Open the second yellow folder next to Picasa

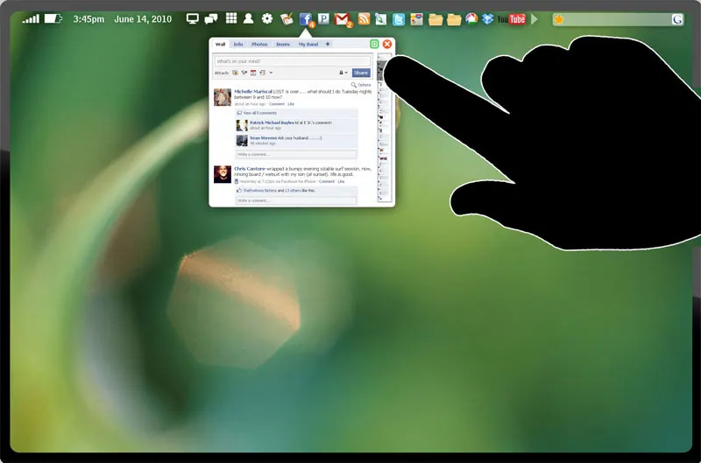point(454,19)
